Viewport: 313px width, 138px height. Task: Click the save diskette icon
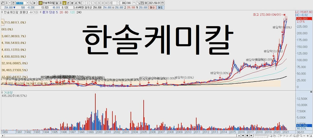142,3
